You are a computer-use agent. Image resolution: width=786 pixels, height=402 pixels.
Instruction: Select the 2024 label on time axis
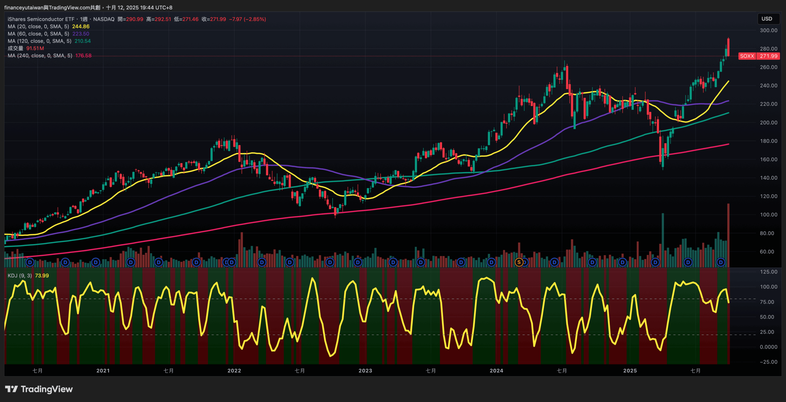(x=496, y=371)
